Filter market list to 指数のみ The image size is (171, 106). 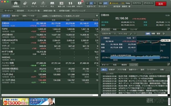(x=15, y=16)
